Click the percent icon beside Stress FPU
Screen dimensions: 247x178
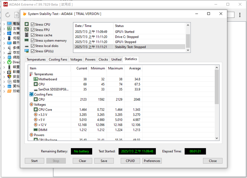[27, 30]
